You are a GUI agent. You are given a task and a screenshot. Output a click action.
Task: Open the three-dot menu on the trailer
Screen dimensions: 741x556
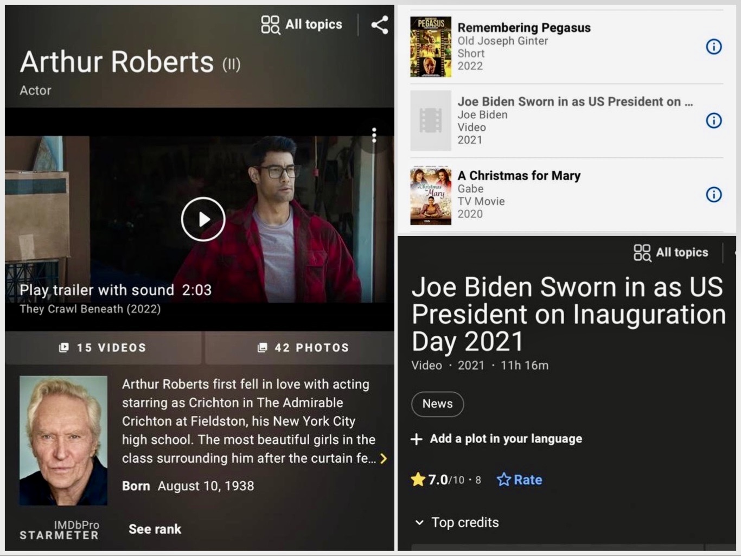(374, 135)
